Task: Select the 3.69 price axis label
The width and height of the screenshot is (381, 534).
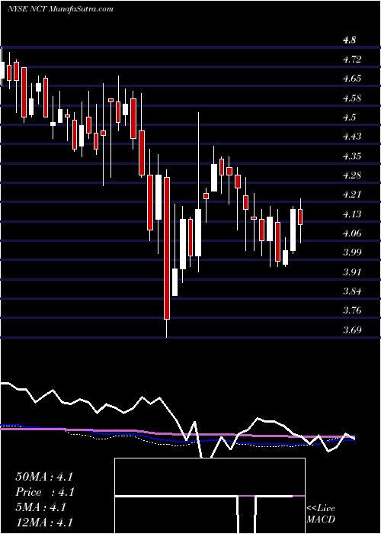Action: pyautogui.click(x=352, y=330)
